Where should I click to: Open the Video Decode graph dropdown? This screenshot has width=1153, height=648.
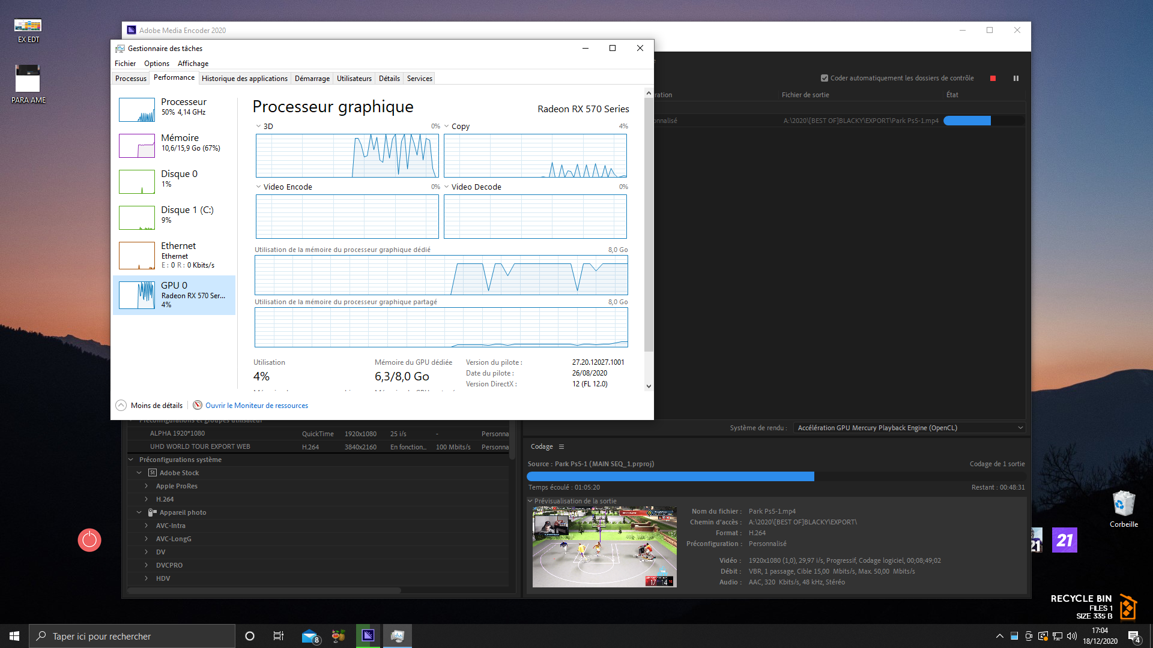(446, 187)
